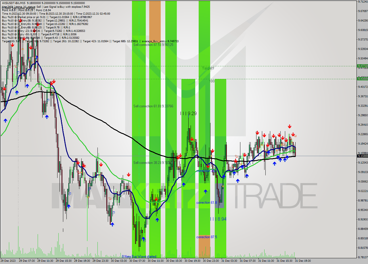Select the 9.12540 price axis value
The image size is (368, 264).
(363, 163)
